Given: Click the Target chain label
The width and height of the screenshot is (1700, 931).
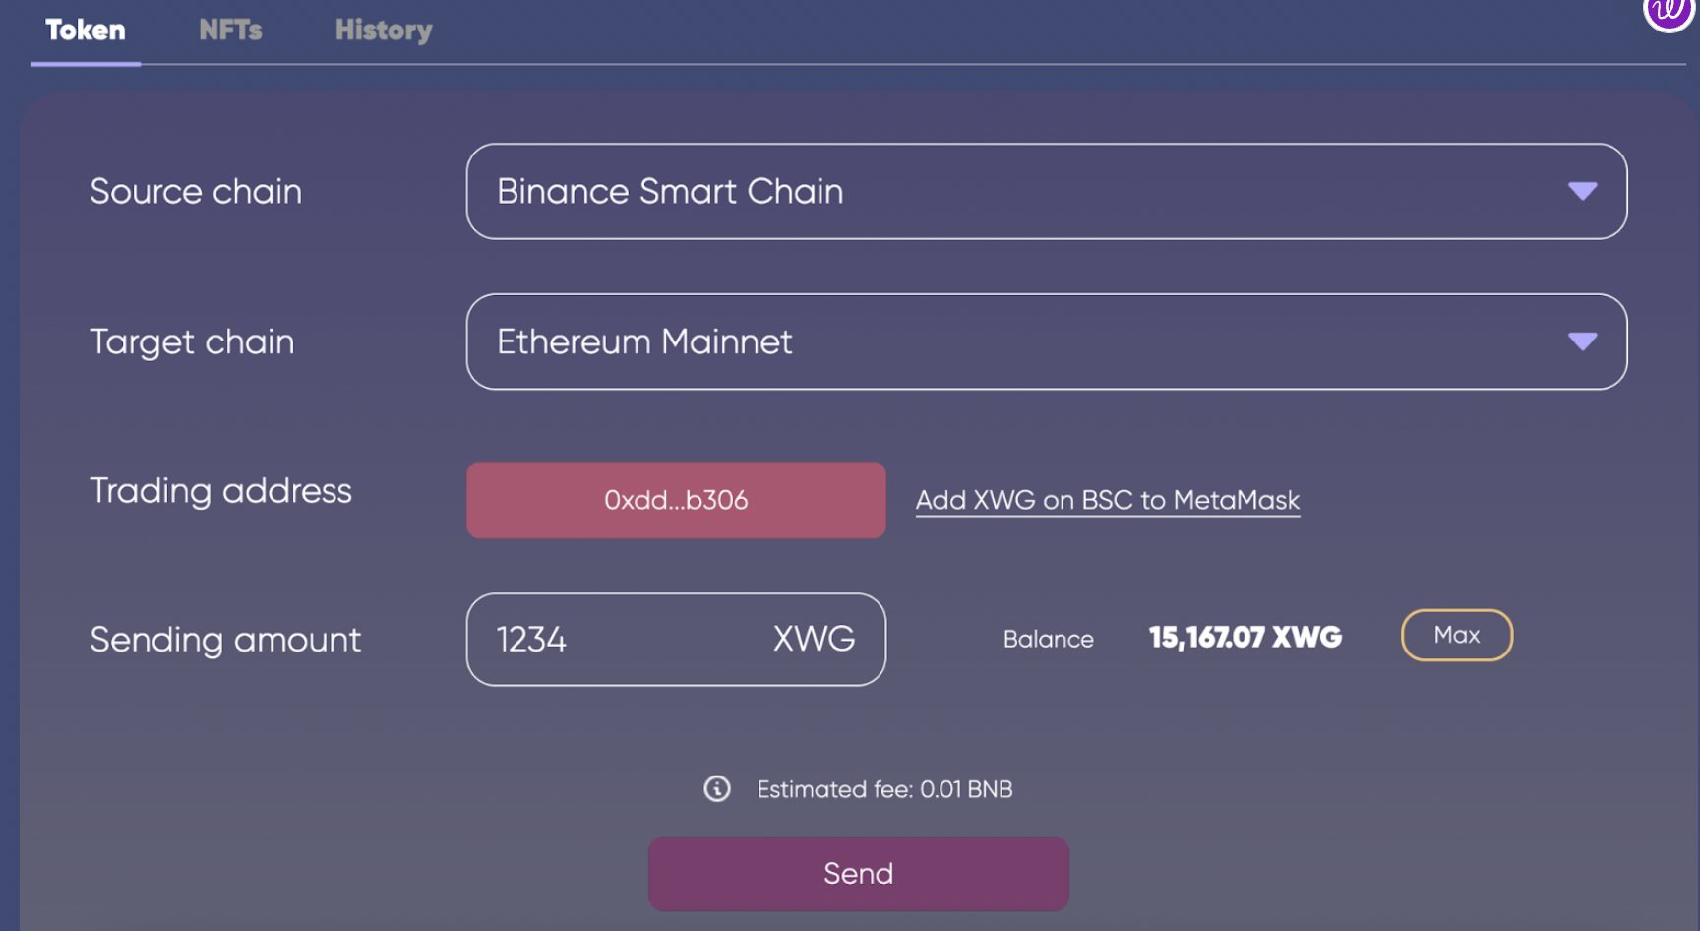Looking at the screenshot, I should (192, 341).
